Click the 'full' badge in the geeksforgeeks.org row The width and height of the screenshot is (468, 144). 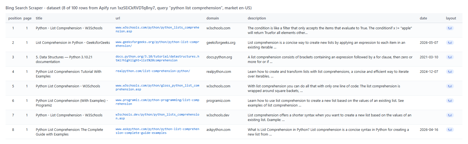click(x=450, y=43)
